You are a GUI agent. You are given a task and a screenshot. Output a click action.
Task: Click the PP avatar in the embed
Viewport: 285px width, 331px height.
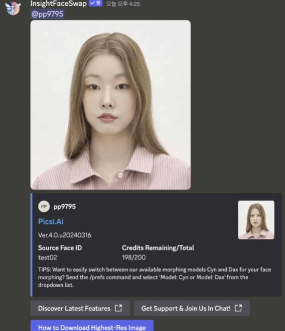click(x=44, y=207)
